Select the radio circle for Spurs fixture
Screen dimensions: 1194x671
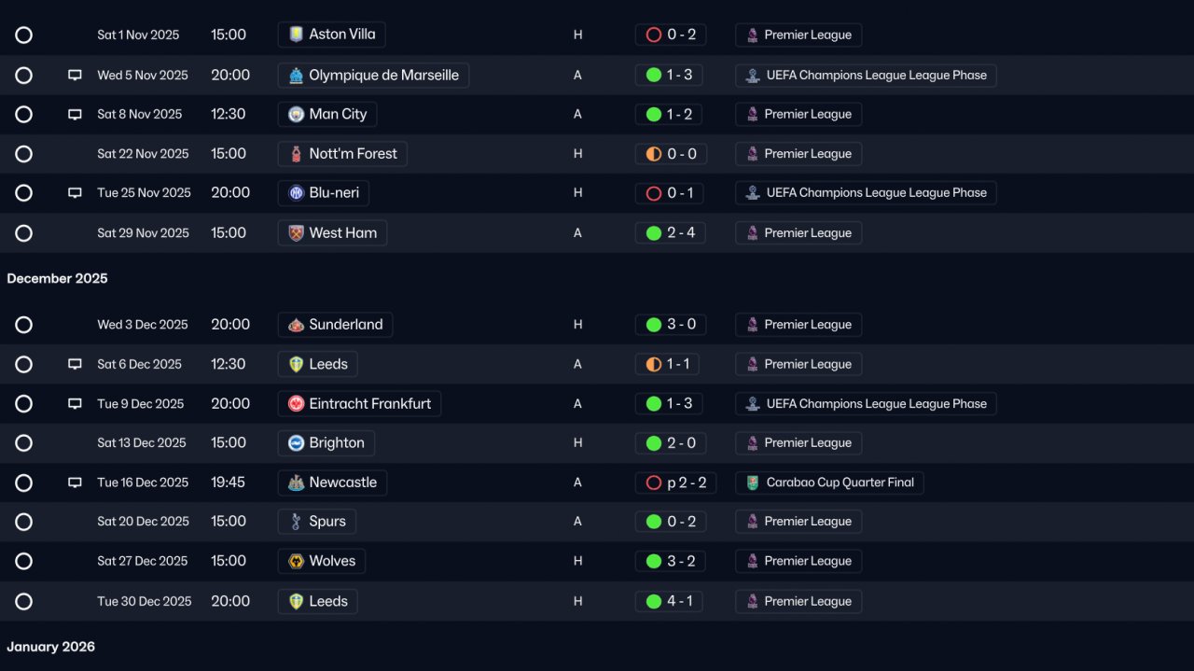point(23,522)
